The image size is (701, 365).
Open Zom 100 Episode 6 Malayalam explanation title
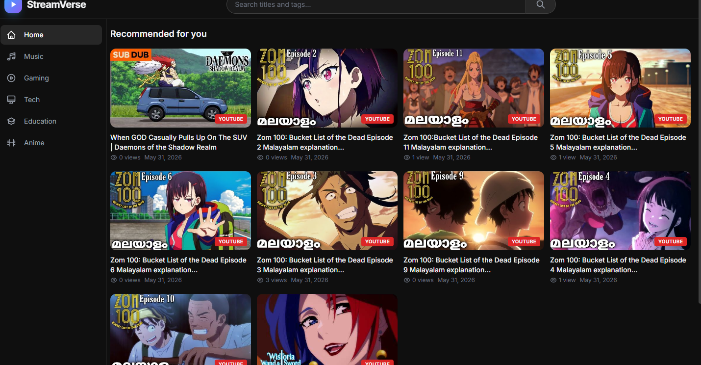[x=178, y=265]
